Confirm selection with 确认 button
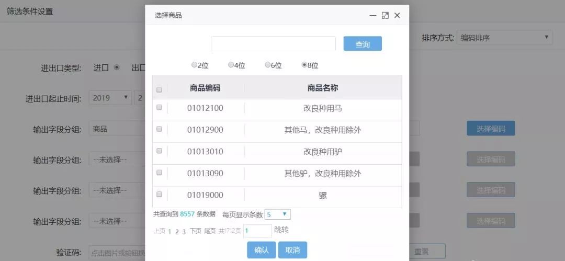 click(261, 250)
